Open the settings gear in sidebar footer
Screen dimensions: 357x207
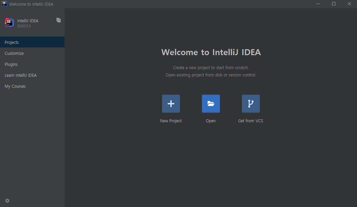tap(7, 201)
